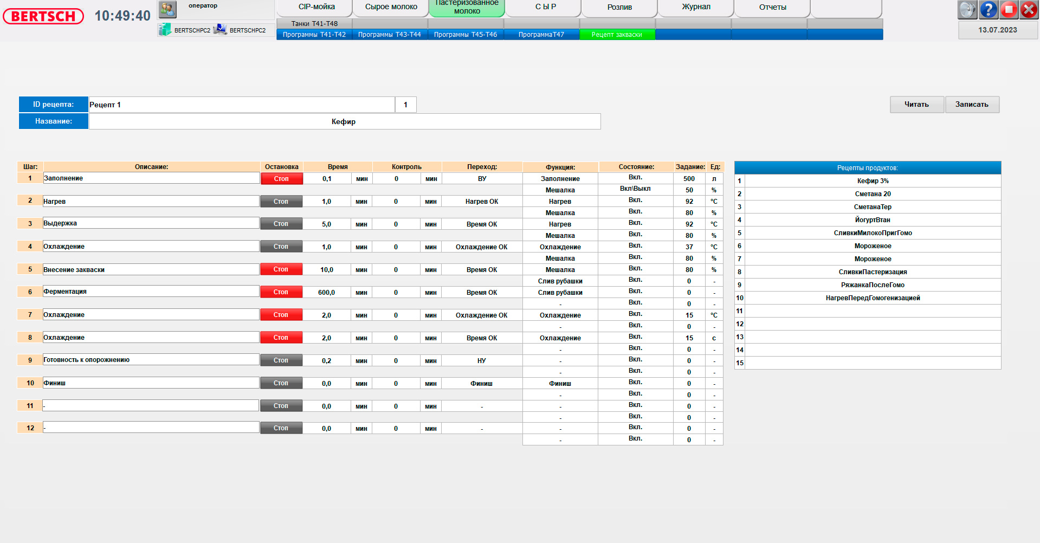Click the step 6 time value 600,0
Image resolution: width=1040 pixels, height=543 pixels.
click(326, 293)
